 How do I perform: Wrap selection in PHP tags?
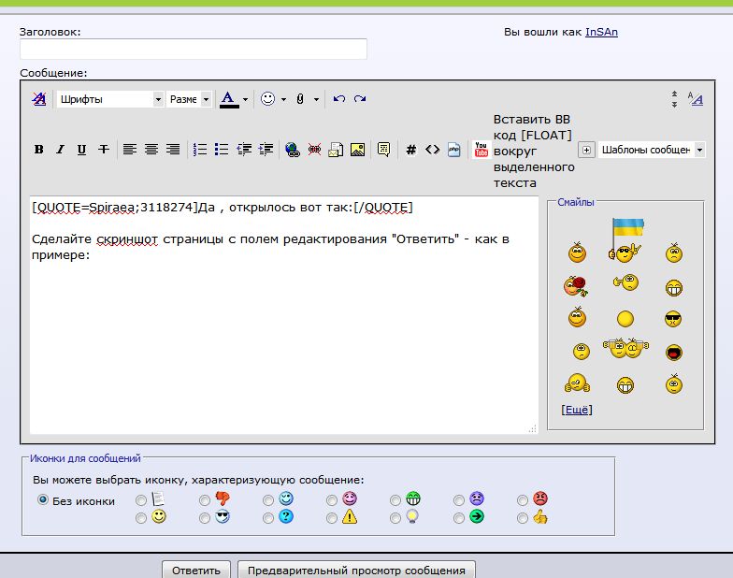coord(454,150)
